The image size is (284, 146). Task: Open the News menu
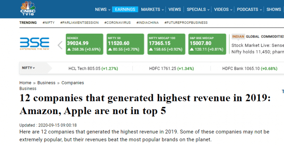click(x=101, y=10)
